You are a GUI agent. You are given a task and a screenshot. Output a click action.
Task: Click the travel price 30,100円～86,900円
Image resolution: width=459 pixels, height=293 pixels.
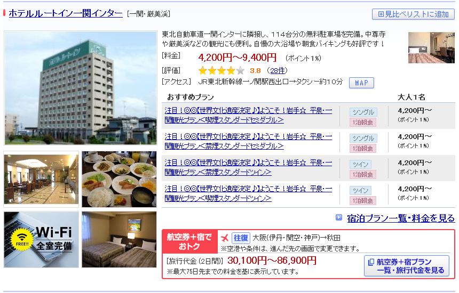tap(272, 261)
